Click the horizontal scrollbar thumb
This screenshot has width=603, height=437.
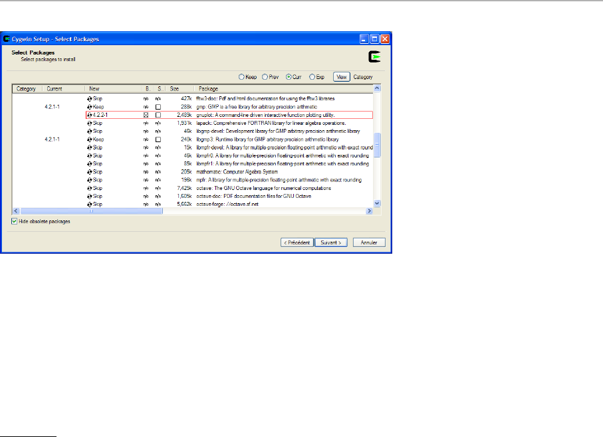pyautogui.click(x=92, y=211)
